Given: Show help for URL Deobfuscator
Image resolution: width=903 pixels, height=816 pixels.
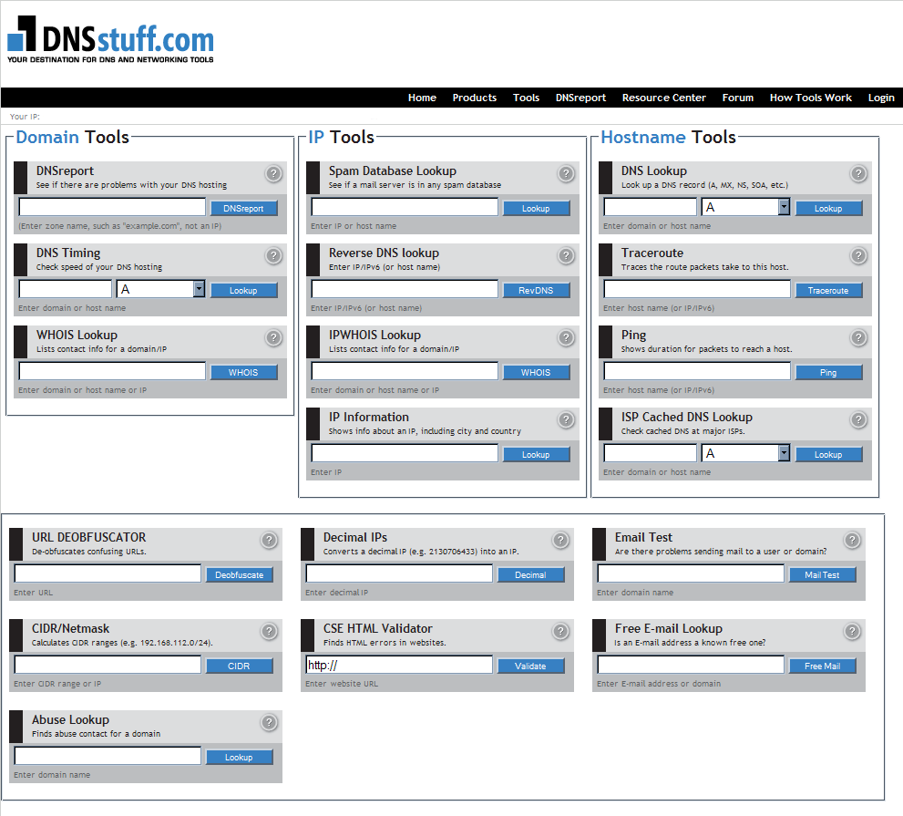Looking at the screenshot, I should tap(269, 540).
